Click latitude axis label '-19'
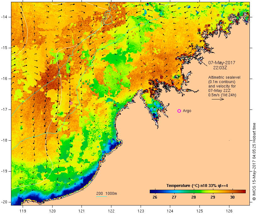258x214 pixels. pos(4,171)
